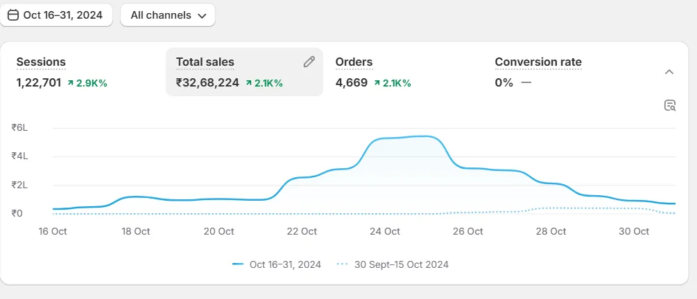Collapse the metrics card with chevron

(x=669, y=72)
